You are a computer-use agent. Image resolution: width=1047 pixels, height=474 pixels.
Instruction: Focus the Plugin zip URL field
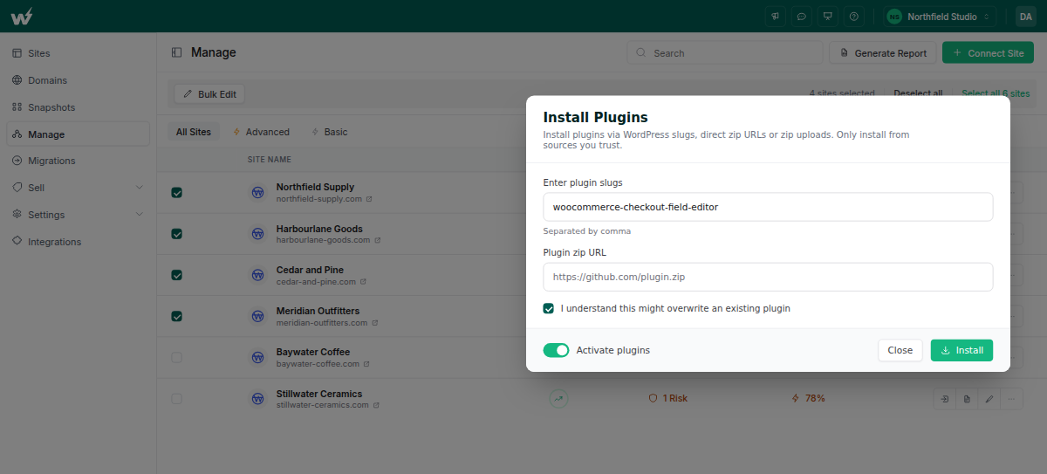(x=768, y=277)
